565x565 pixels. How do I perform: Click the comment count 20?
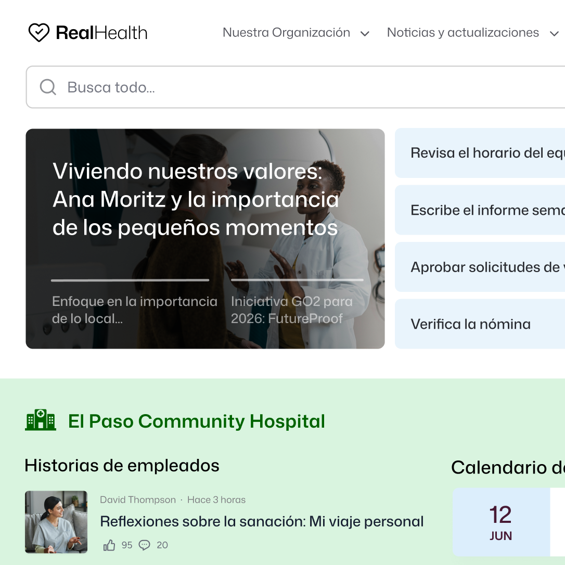point(162,545)
